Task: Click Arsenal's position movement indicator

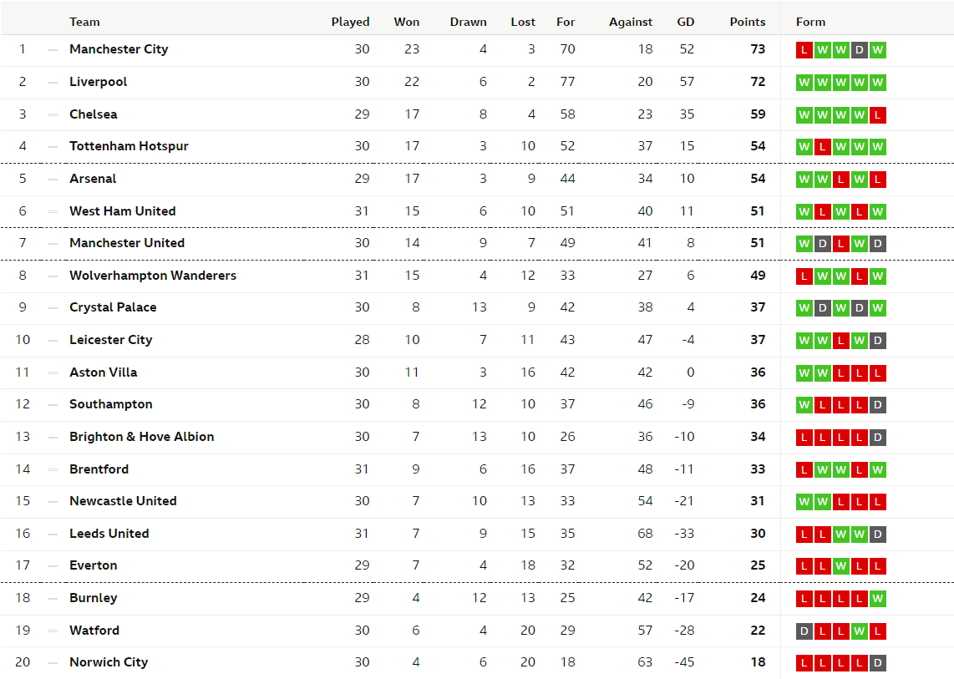Action: pyautogui.click(x=53, y=180)
